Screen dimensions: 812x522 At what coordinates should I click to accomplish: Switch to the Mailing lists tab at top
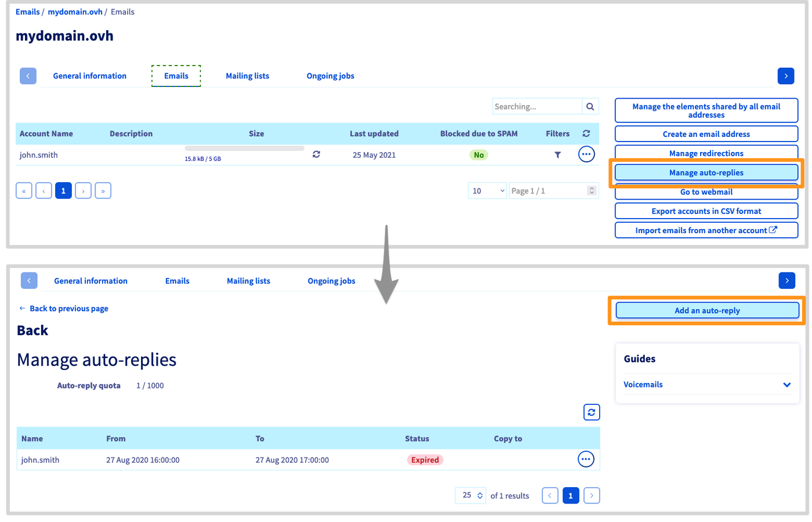247,76
